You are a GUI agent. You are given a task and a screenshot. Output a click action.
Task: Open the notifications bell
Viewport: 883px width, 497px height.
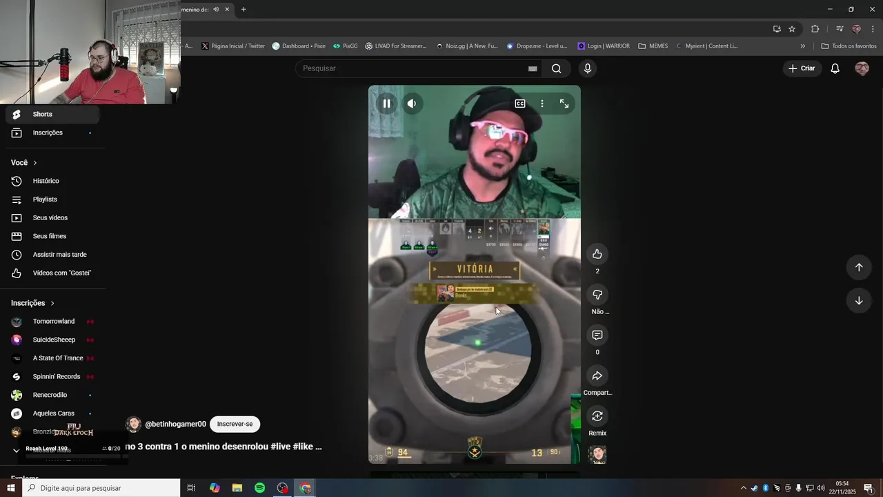click(x=835, y=68)
